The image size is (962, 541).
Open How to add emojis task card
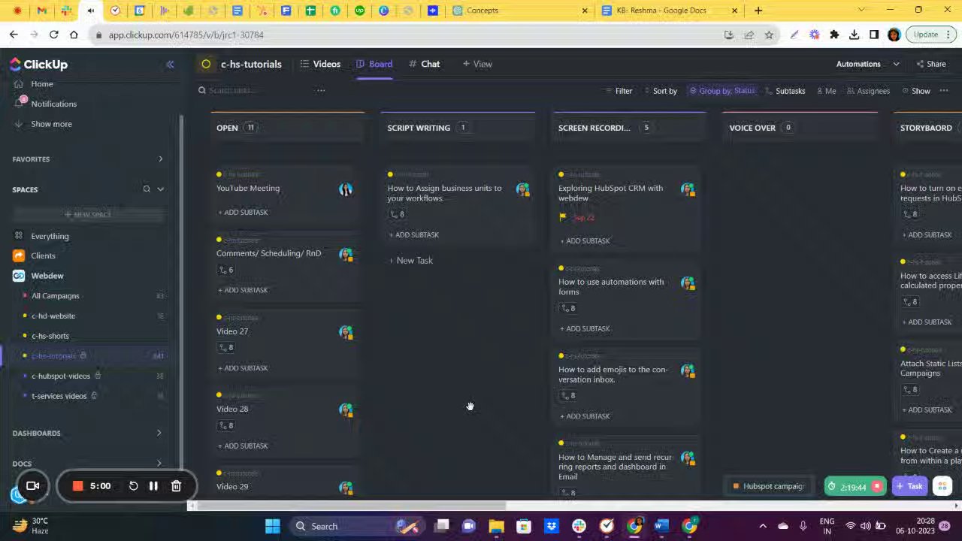[x=613, y=374]
